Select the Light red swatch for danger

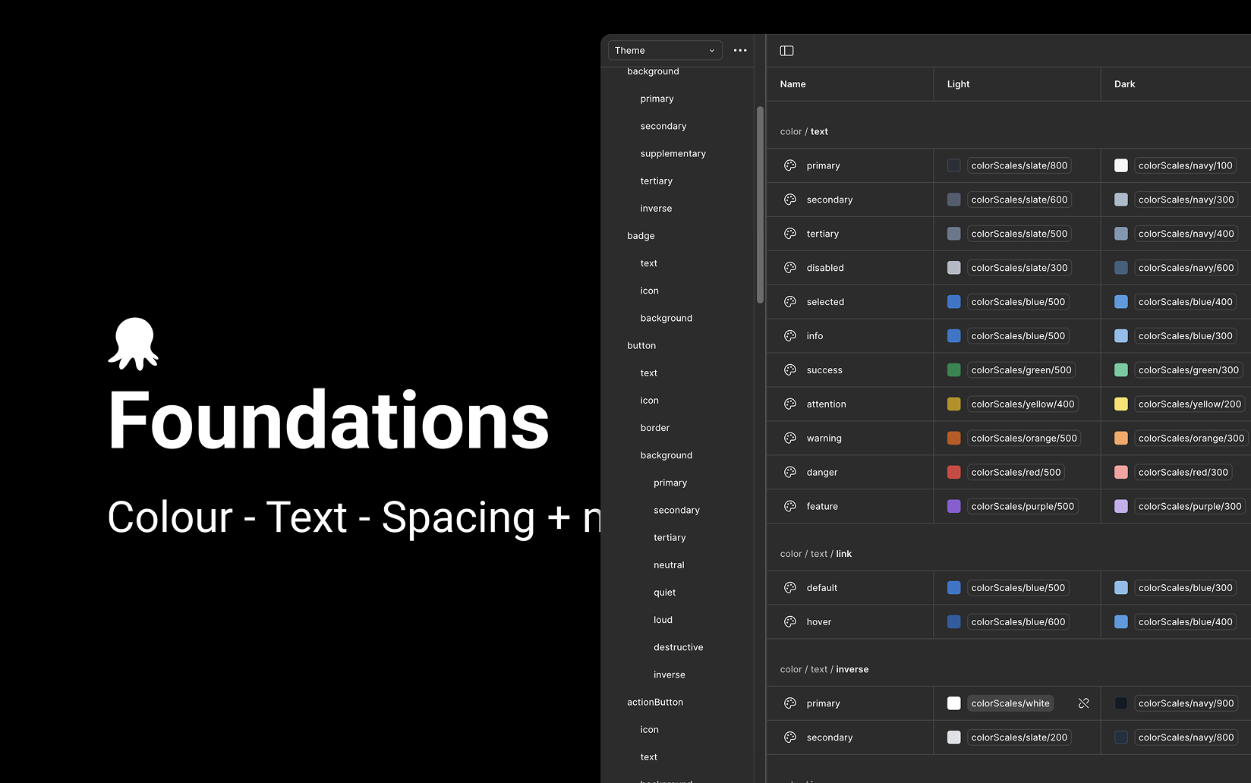click(954, 472)
